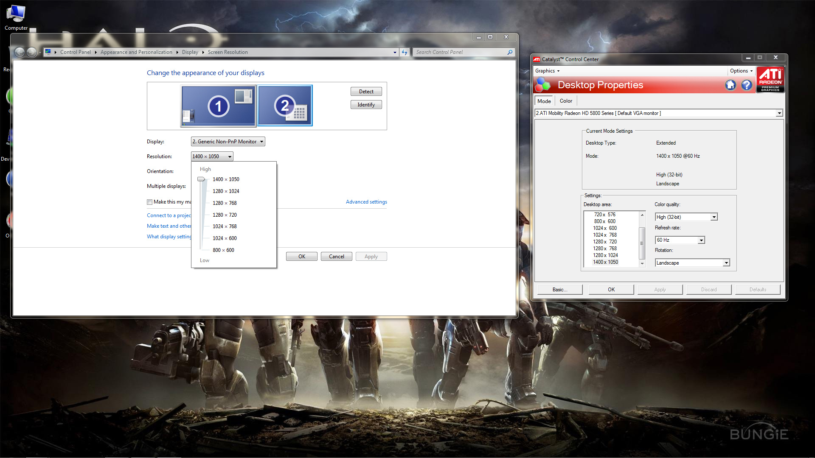Click 'What display settings' help link
The height and width of the screenshot is (458, 815).
[x=169, y=237]
